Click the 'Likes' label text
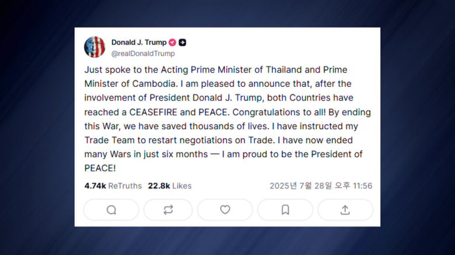This screenshot has width=455, height=255. click(x=181, y=186)
